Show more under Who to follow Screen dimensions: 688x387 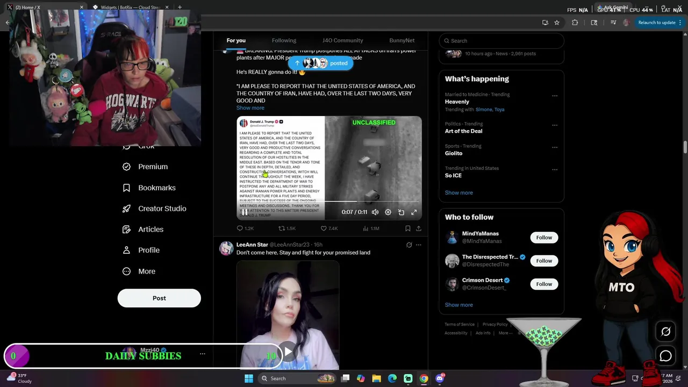click(458, 305)
